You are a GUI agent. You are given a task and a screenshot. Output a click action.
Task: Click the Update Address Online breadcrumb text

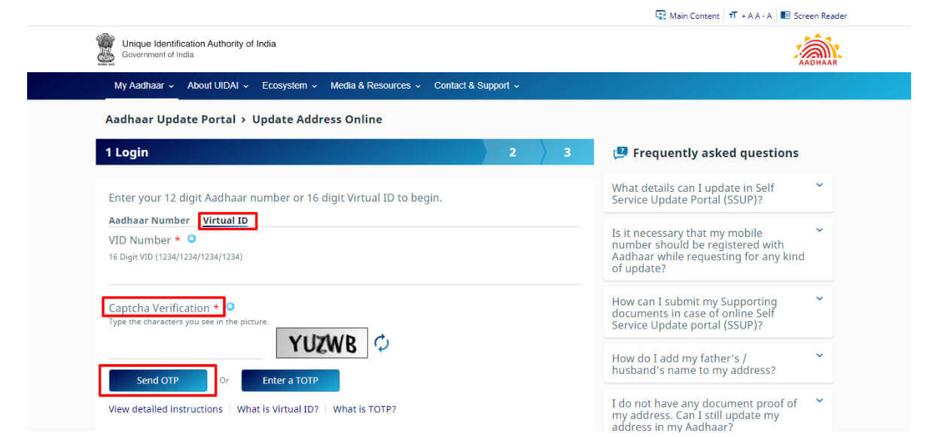click(317, 120)
